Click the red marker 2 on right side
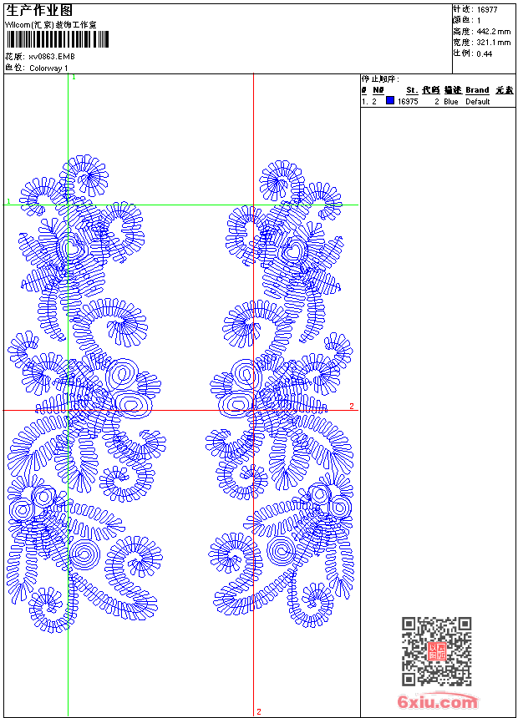The image size is (518, 718). pos(352,406)
